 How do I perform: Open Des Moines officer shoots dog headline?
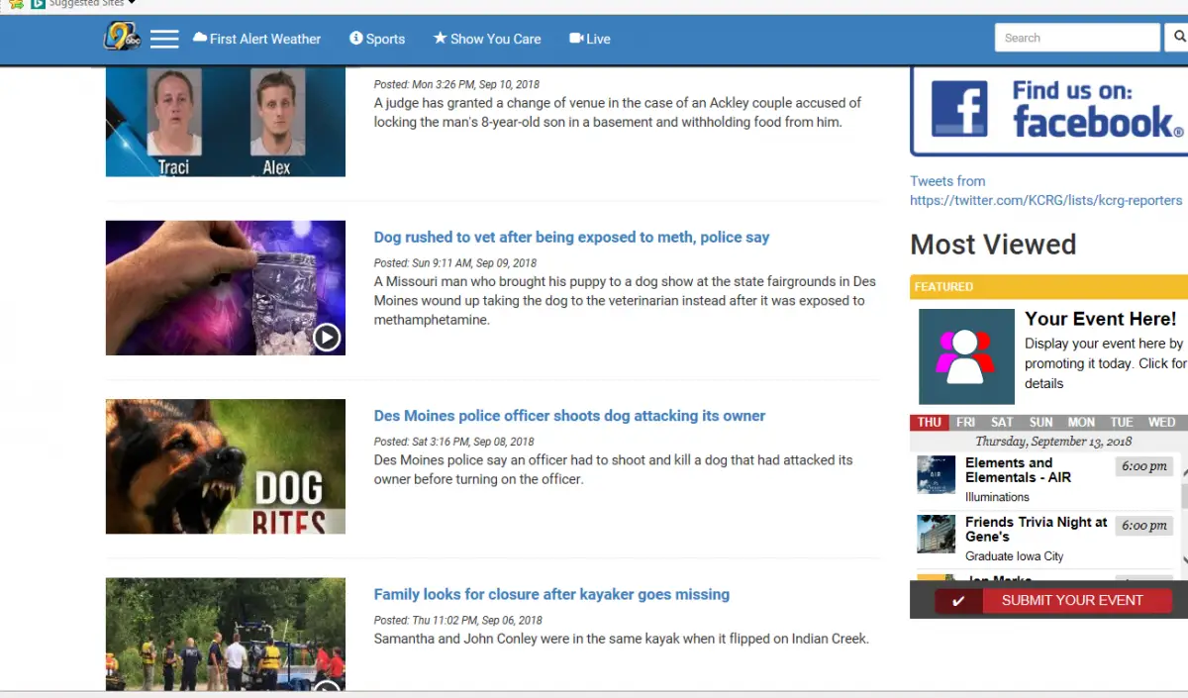[569, 416]
